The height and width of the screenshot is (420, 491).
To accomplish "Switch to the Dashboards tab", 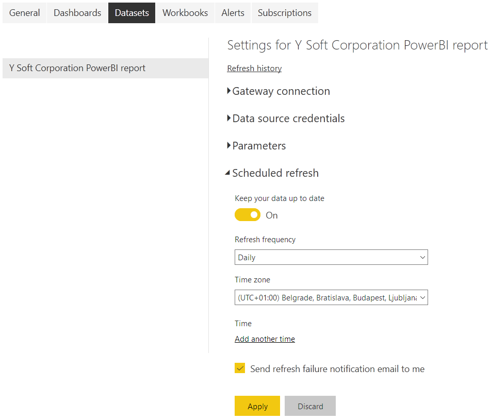I will pos(77,13).
